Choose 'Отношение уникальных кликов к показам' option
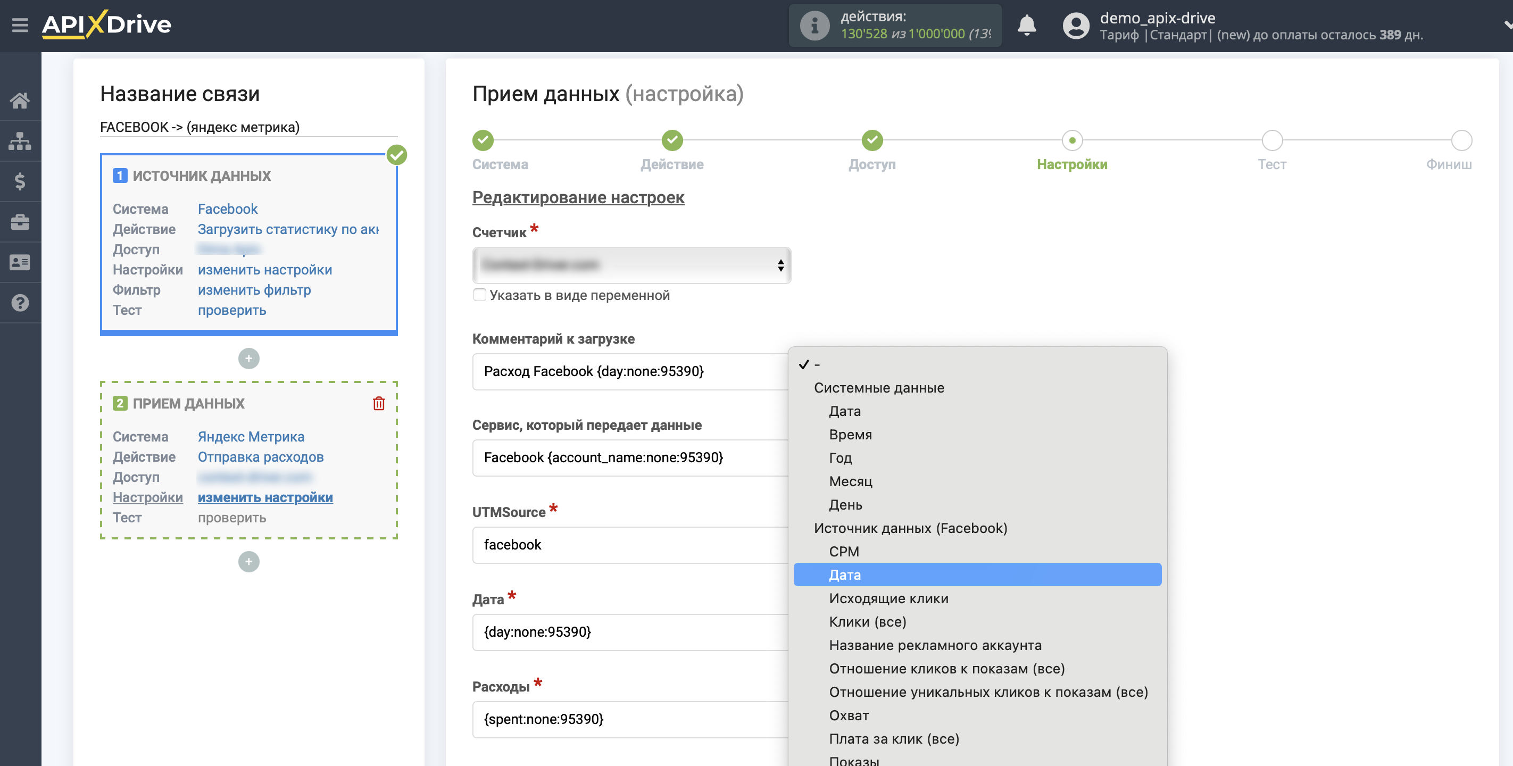The width and height of the screenshot is (1513, 766). point(977,693)
